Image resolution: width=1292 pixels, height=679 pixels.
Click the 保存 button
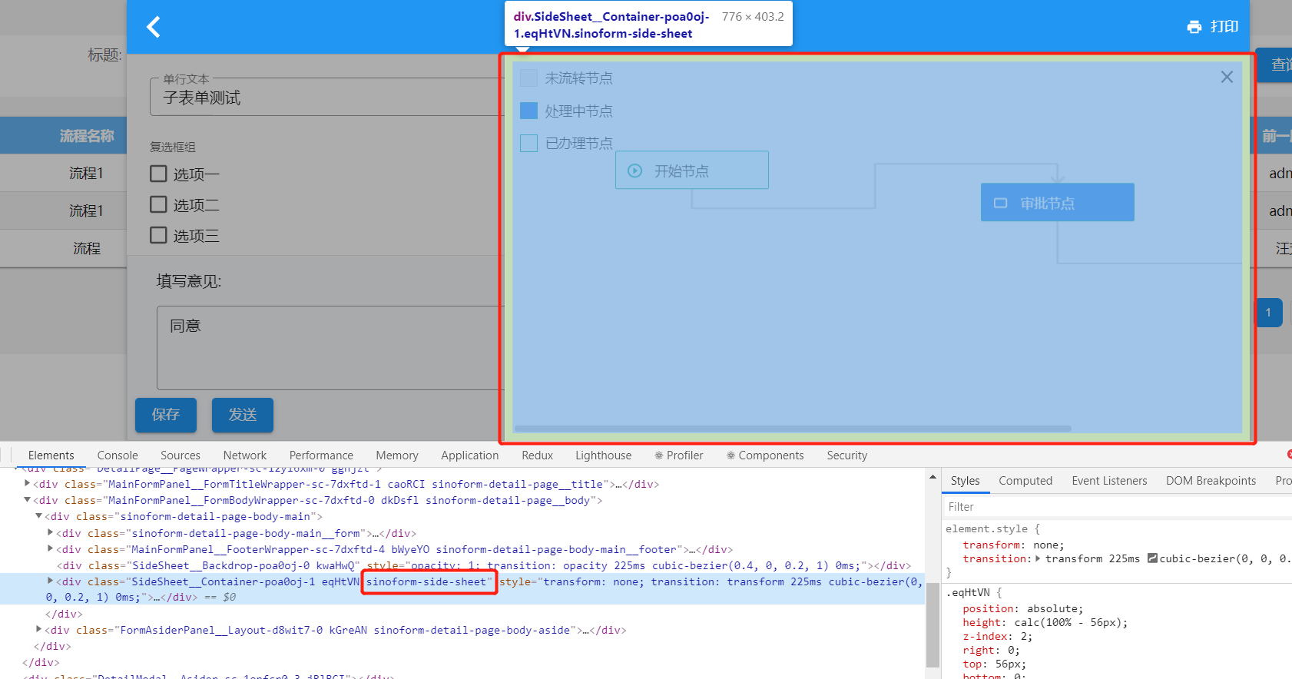(166, 415)
